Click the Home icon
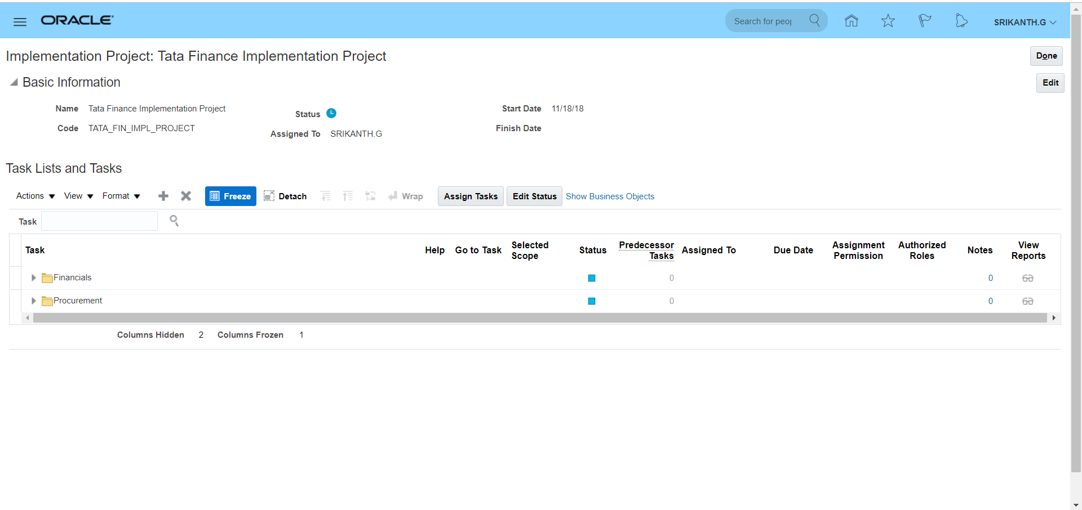Image resolution: width=1082 pixels, height=510 pixels. 851,21
